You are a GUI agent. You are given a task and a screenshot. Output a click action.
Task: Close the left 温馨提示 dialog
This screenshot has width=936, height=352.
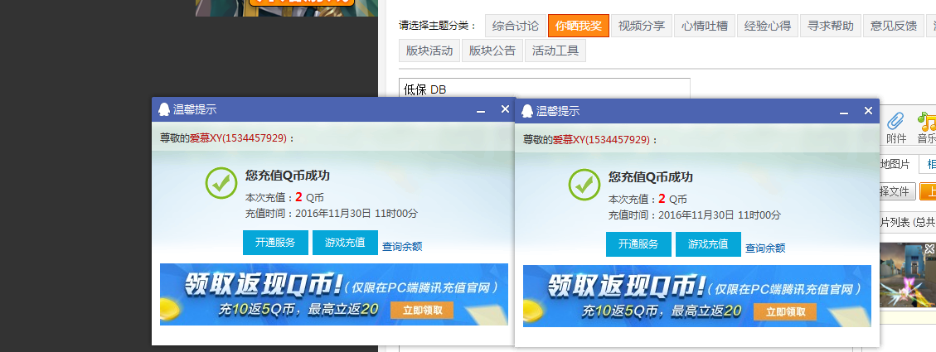tap(505, 109)
